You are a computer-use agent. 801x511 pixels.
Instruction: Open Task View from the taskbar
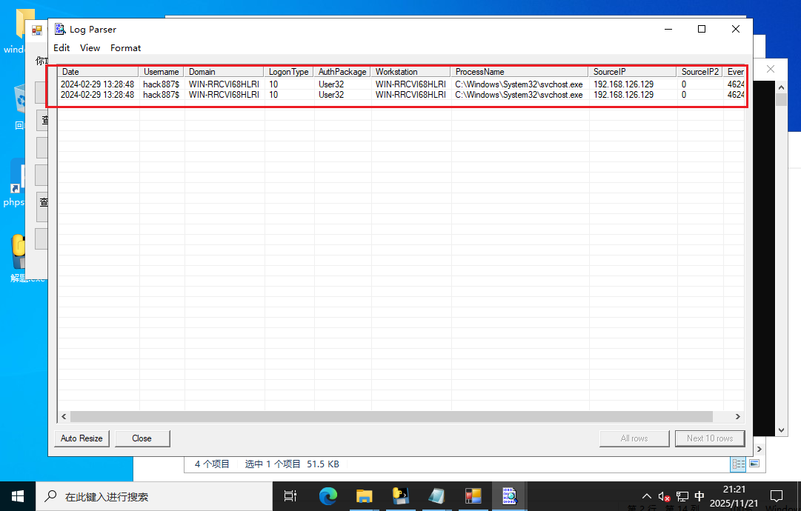point(290,496)
